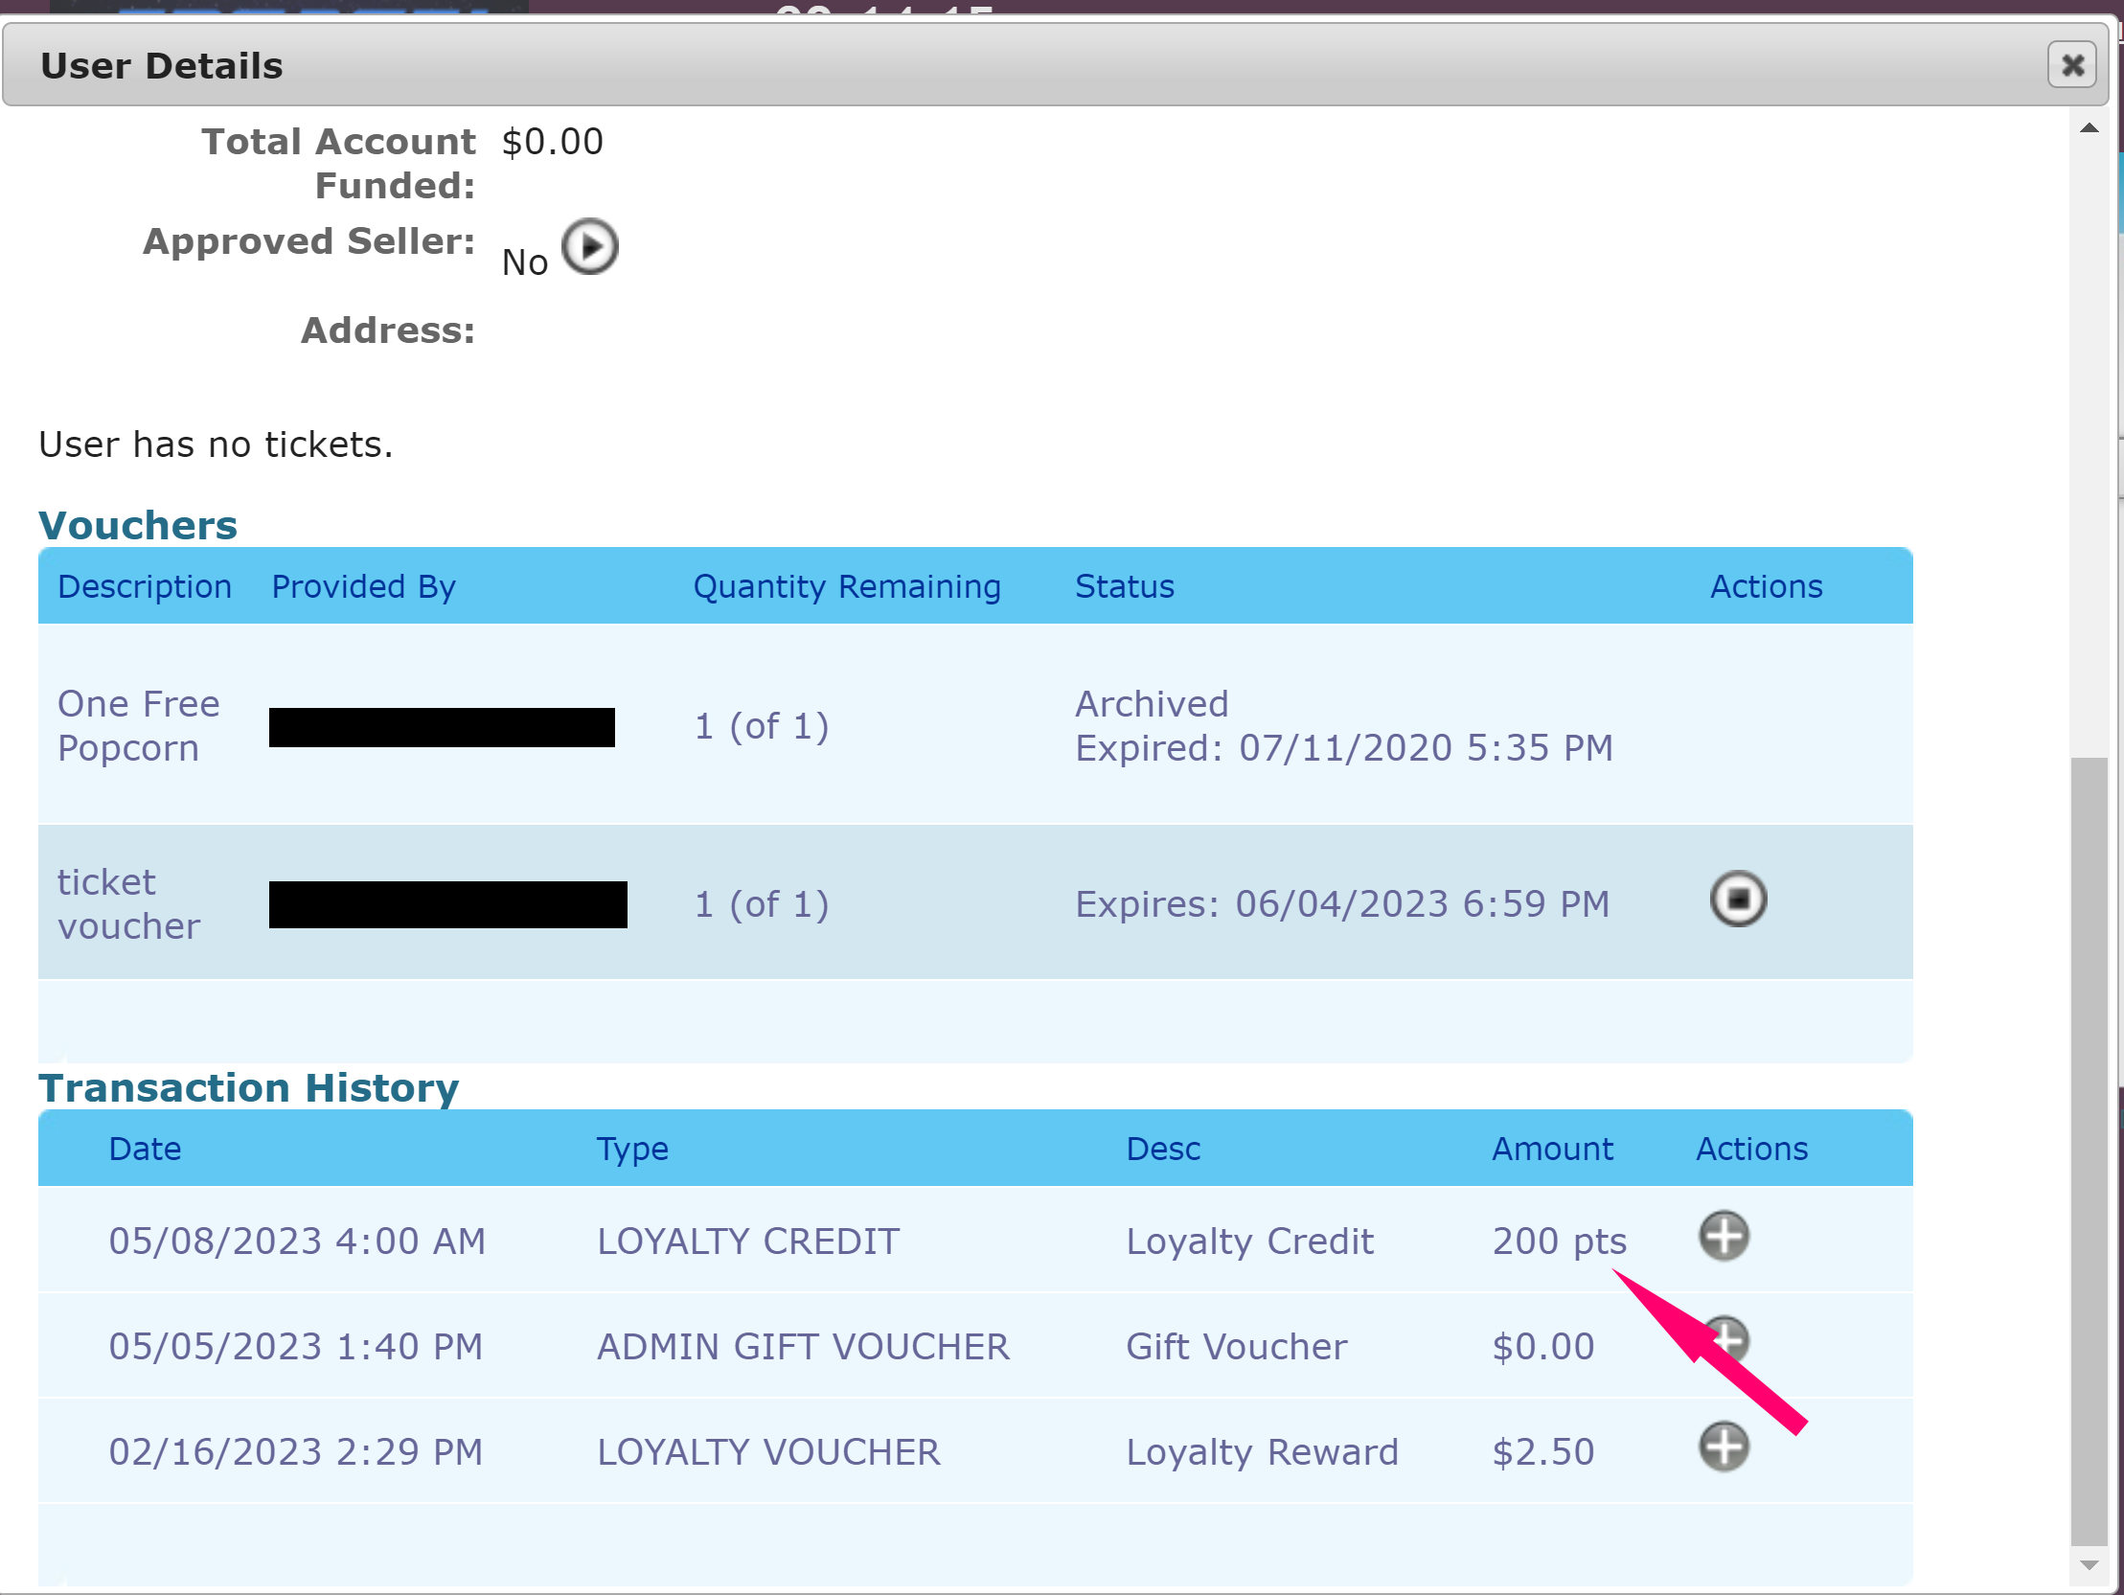Image resolution: width=2124 pixels, height=1595 pixels.
Task: Expand the Loyalty Credit transaction plus icon
Action: (x=1724, y=1235)
